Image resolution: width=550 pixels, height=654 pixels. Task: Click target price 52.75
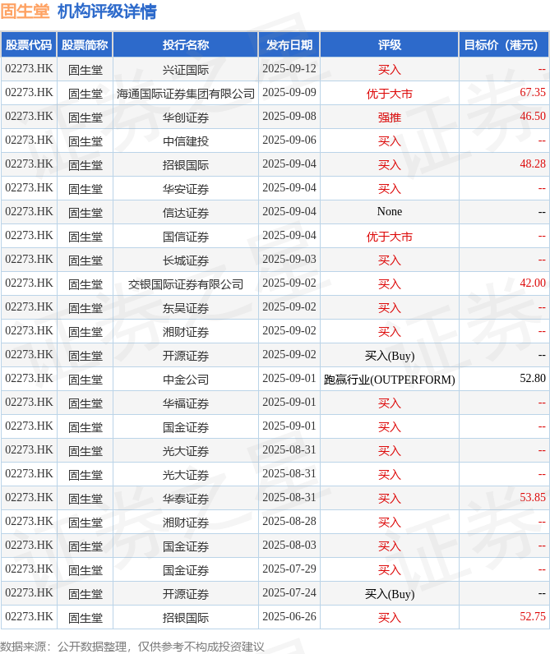tap(533, 616)
